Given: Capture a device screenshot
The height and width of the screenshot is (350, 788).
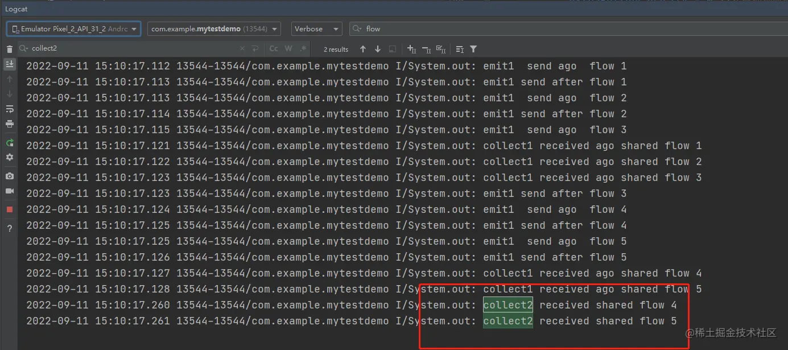Looking at the screenshot, I should tap(9, 176).
